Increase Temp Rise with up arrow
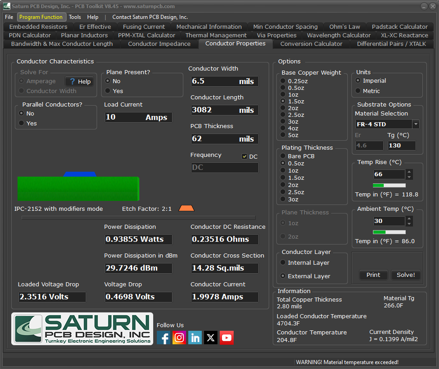439x369 pixels. [409, 172]
